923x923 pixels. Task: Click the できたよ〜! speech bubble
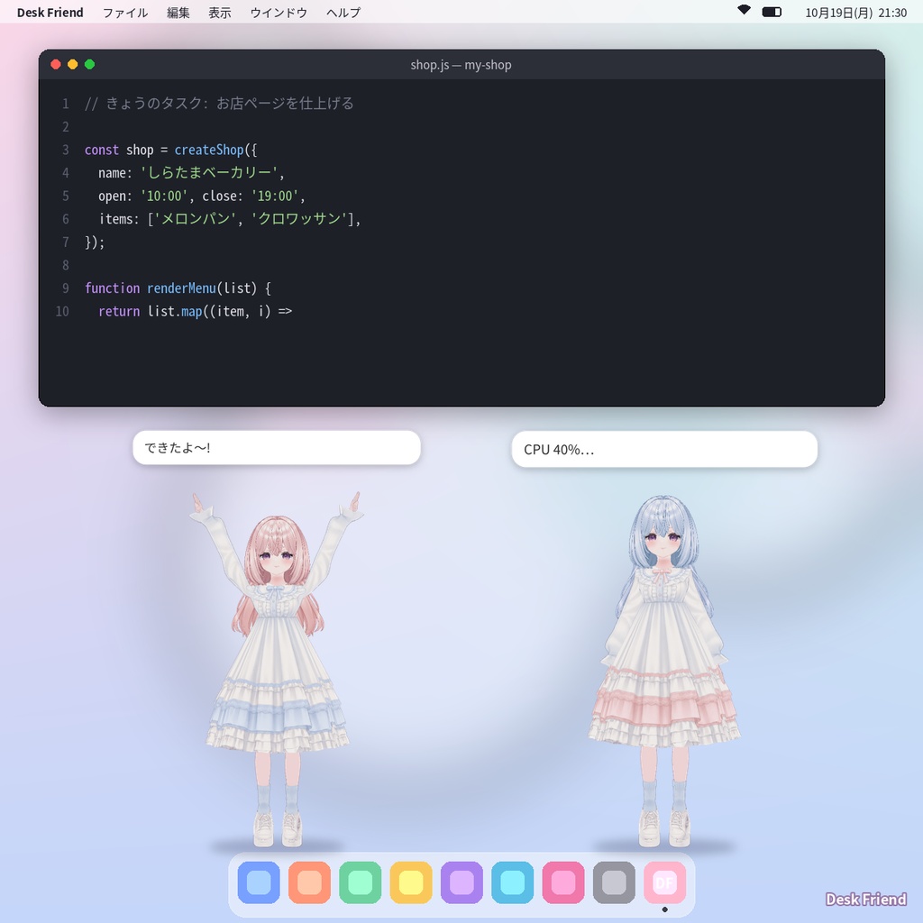[277, 448]
